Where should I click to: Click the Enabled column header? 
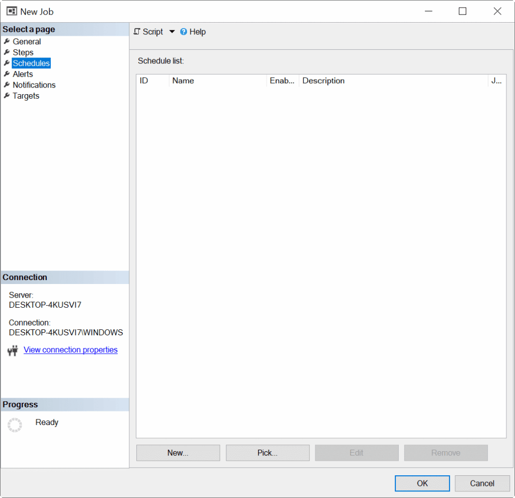[x=282, y=81]
